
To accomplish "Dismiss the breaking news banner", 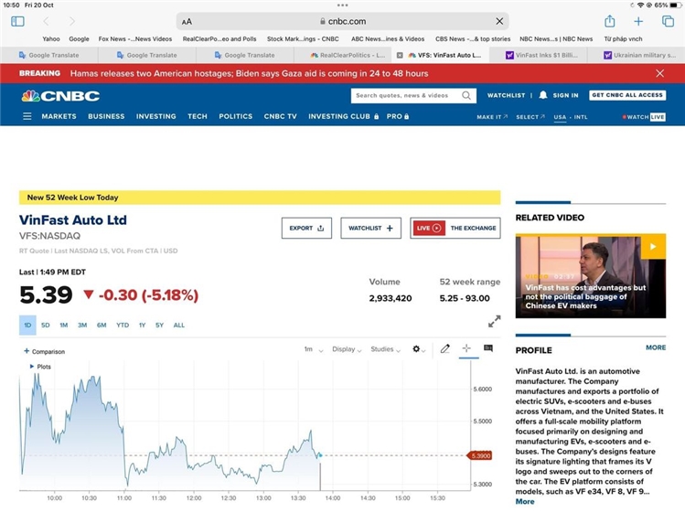I will tap(659, 73).
